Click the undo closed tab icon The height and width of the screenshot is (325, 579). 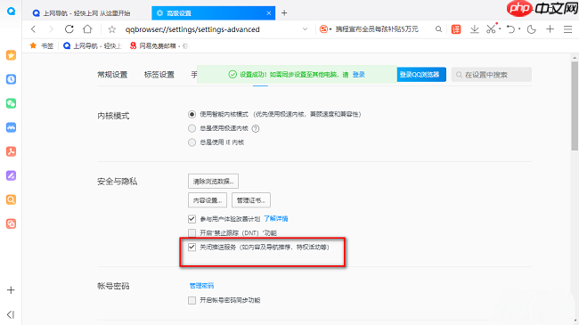(x=510, y=29)
